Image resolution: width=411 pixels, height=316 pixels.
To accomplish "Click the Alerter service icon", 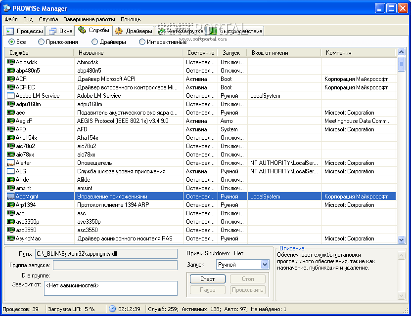I will [x=10, y=163].
